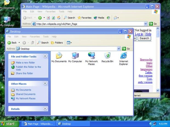This screenshot has height=127, width=170.
Task: Click Media in Internet Explorer toolbar
Action: coord(99,18)
